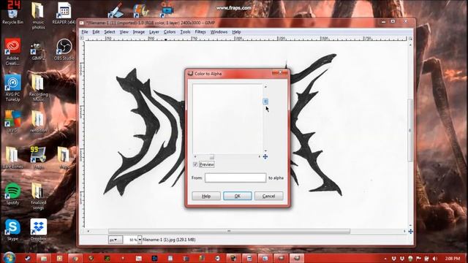Image resolution: width=468 pixels, height=263 pixels.
Task: Click the white preview area in the dialog
Action: 227,119
